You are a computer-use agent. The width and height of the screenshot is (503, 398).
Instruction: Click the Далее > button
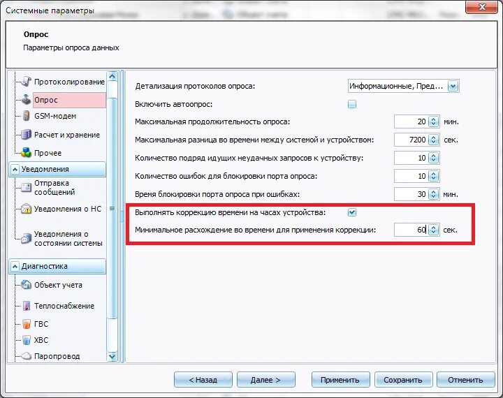pyautogui.click(x=266, y=380)
